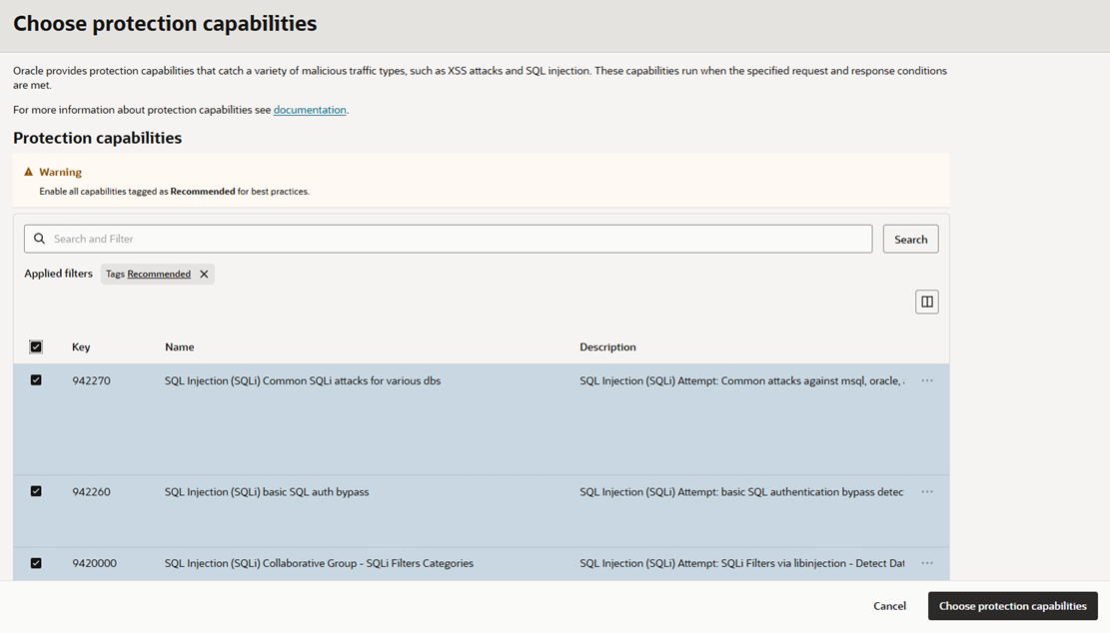The image size is (1110, 633).
Task: Uncheck the 942260 capability checkbox
Action: (x=36, y=491)
